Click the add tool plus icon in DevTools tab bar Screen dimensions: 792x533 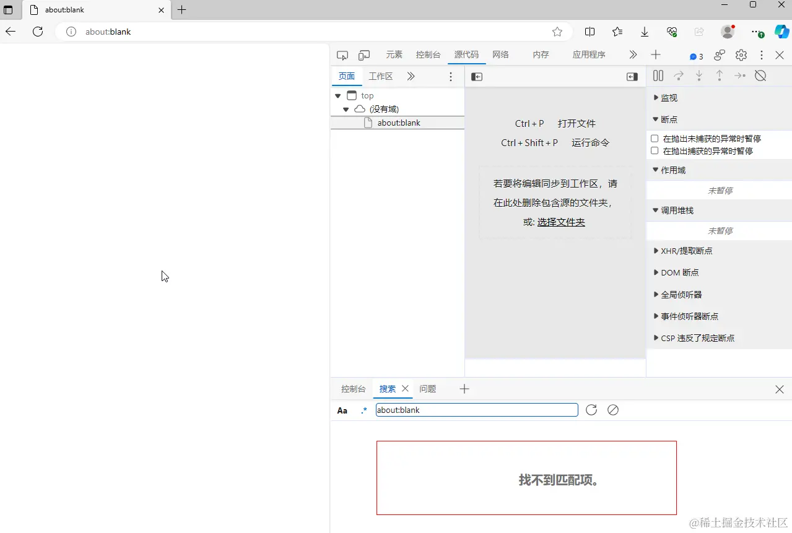pyautogui.click(x=655, y=54)
